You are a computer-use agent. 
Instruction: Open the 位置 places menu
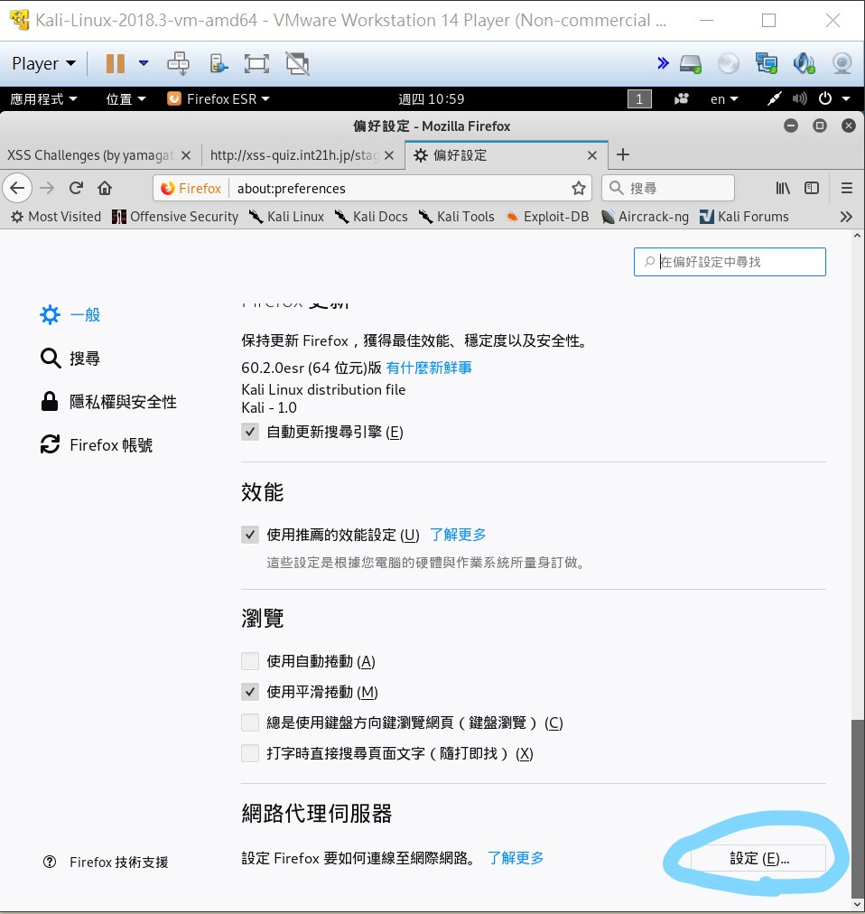point(126,99)
